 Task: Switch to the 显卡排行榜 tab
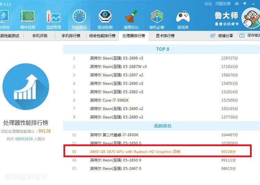(x=165, y=36)
